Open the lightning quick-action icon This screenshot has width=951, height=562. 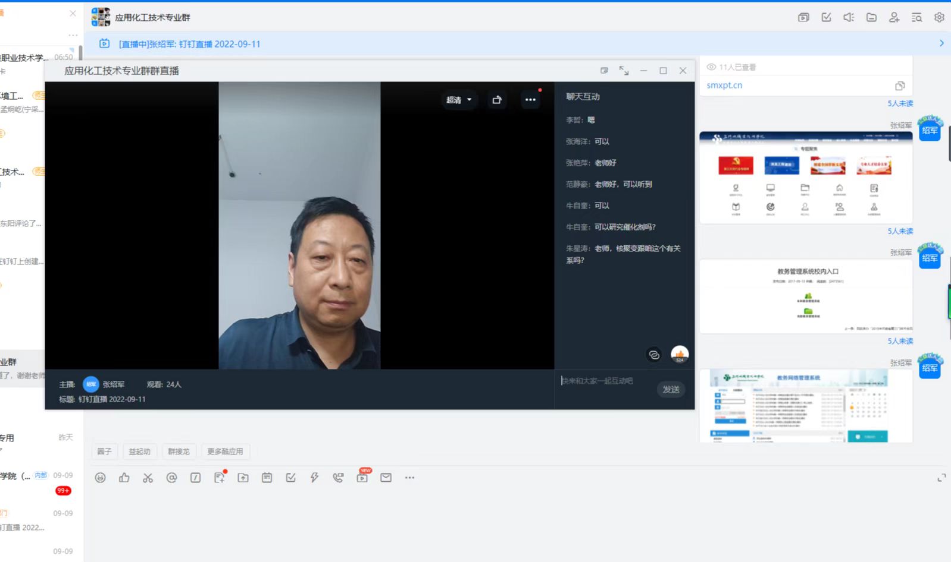pos(314,478)
